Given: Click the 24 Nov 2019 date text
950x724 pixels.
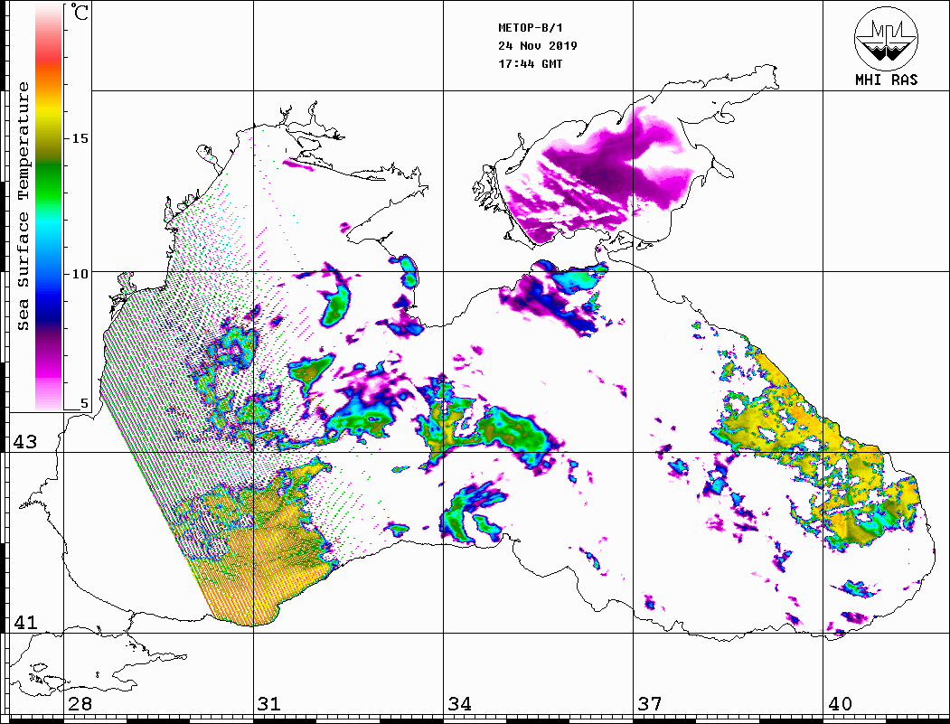Looking at the screenshot, I should [x=538, y=45].
